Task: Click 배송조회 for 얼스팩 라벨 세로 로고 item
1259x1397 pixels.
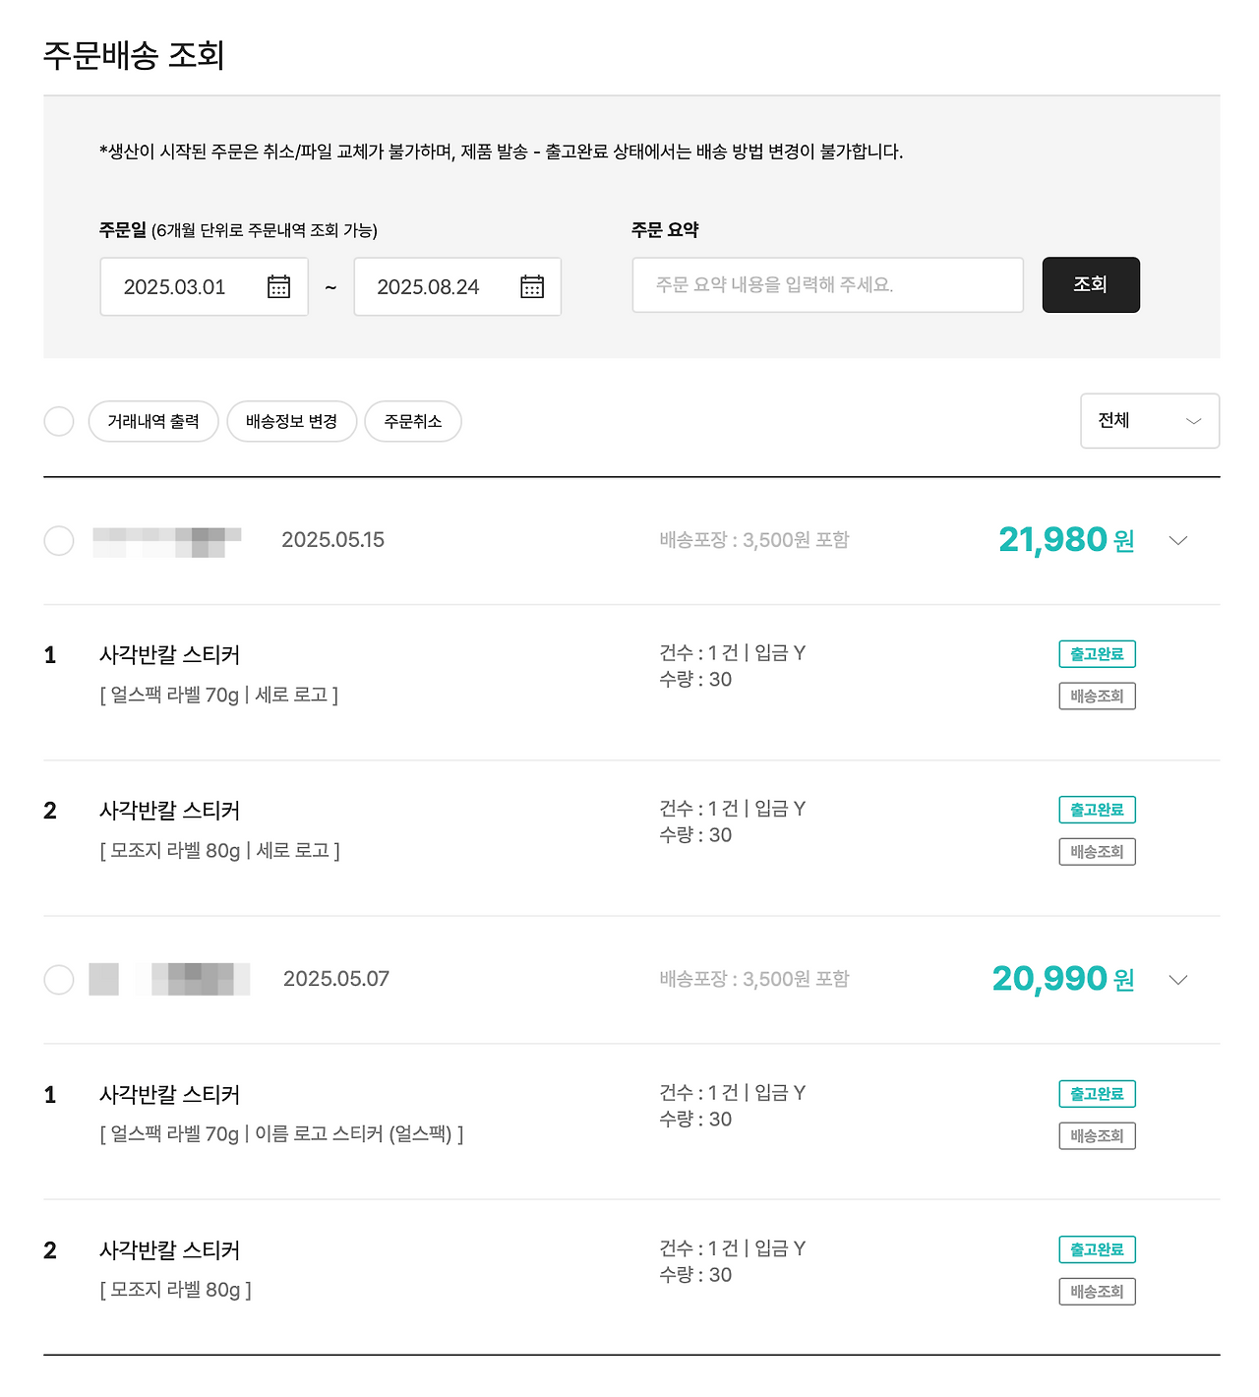Action: click(x=1097, y=697)
